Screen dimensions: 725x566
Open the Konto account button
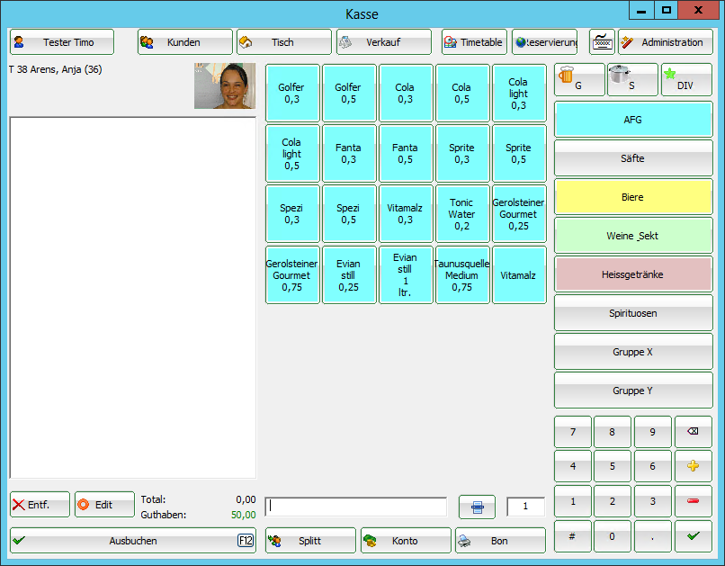tap(406, 541)
